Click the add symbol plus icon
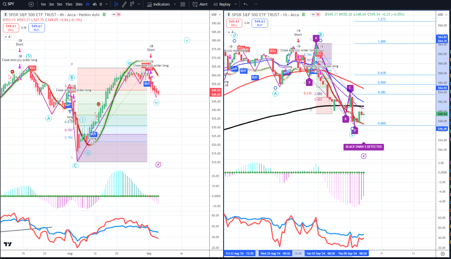 click(31, 4)
